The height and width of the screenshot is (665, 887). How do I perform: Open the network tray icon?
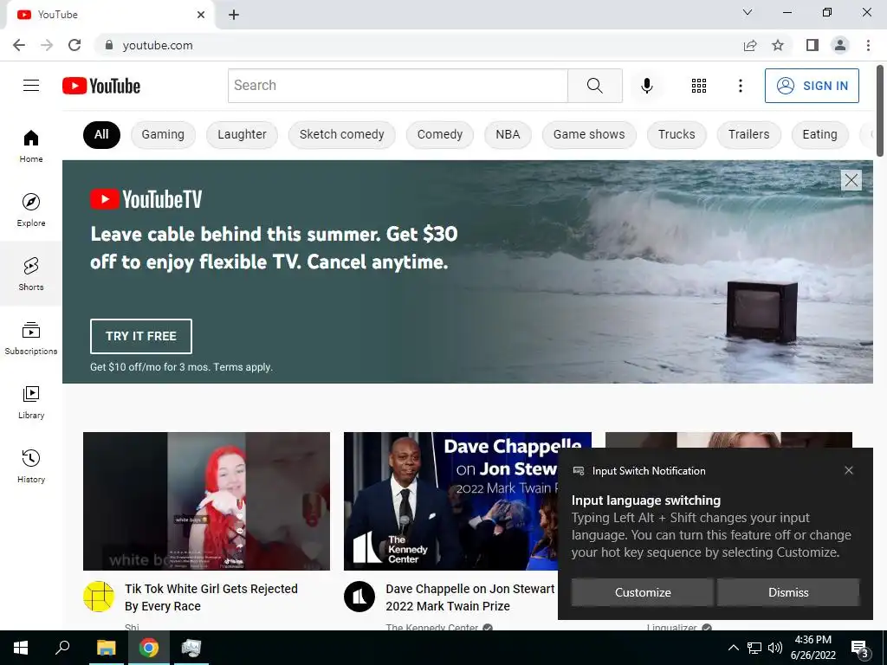754,648
